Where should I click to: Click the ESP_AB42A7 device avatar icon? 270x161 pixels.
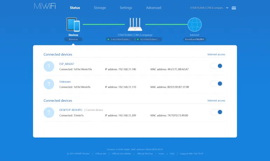pos(49,66)
